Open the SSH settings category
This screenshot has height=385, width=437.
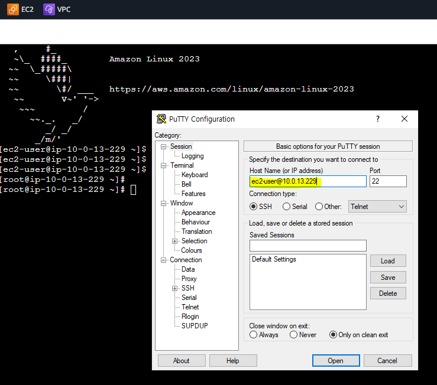[x=188, y=288]
